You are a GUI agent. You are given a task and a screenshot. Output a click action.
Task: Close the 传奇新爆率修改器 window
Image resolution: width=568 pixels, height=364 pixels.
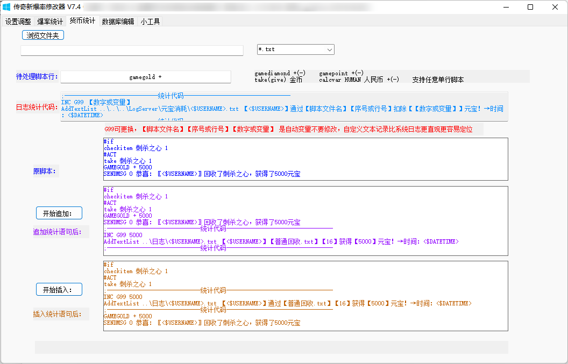tap(555, 7)
